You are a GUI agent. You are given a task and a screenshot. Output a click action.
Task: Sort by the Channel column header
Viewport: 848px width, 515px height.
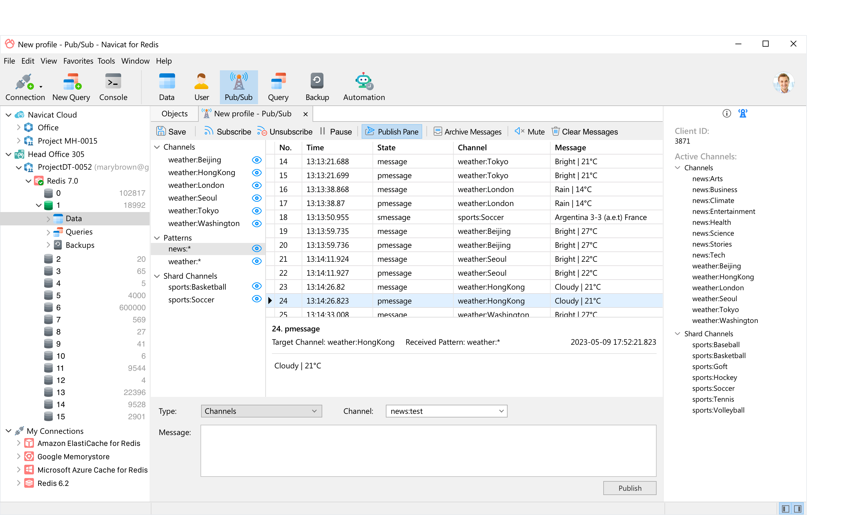pos(502,148)
